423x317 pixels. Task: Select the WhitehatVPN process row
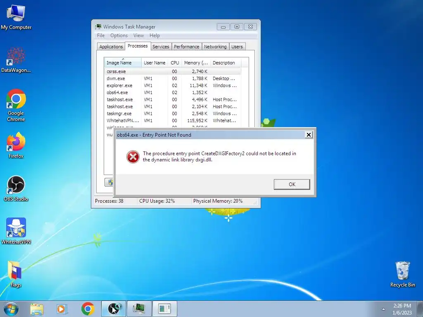point(173,121)
